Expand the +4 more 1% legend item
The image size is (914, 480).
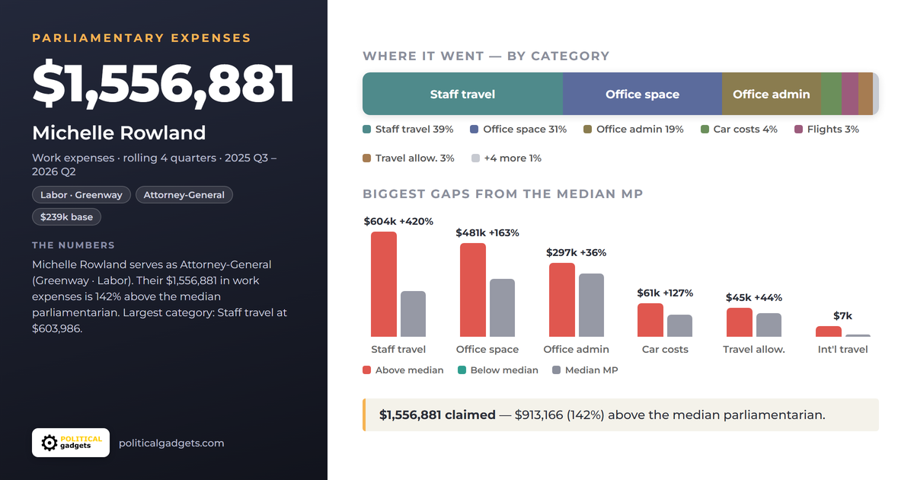click(507, 158)
